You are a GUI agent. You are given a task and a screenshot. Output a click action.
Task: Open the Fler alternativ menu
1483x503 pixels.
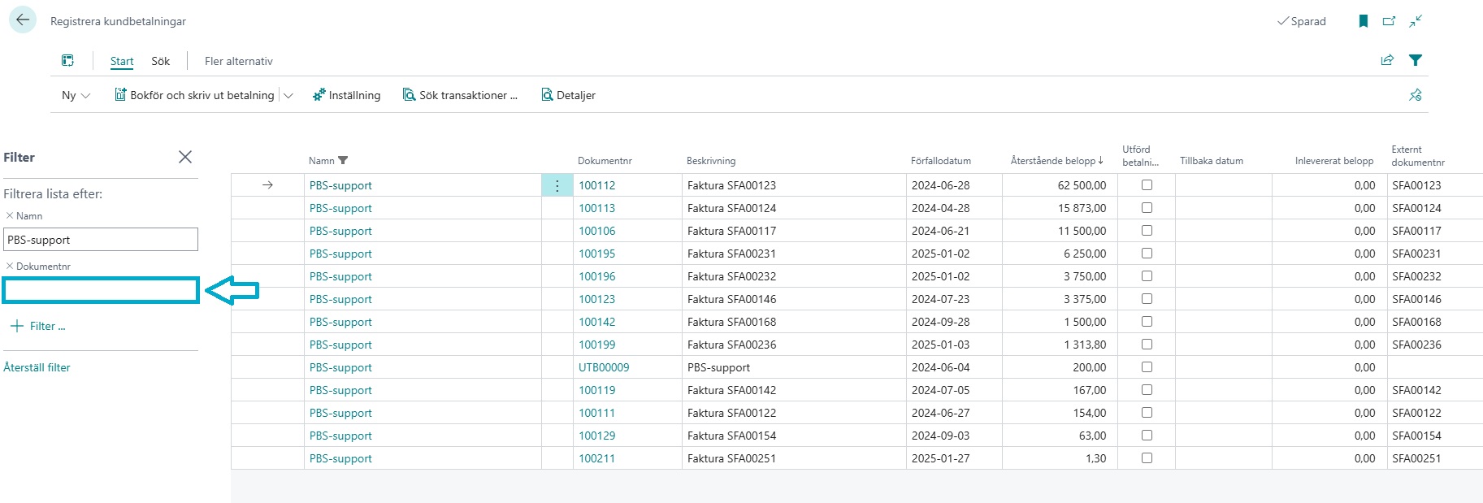[238, 61]
